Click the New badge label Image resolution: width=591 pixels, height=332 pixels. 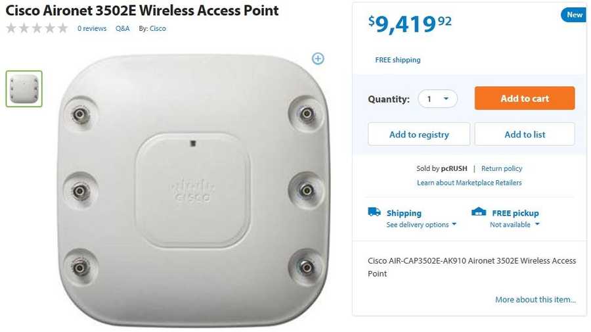tap(574, 15)
